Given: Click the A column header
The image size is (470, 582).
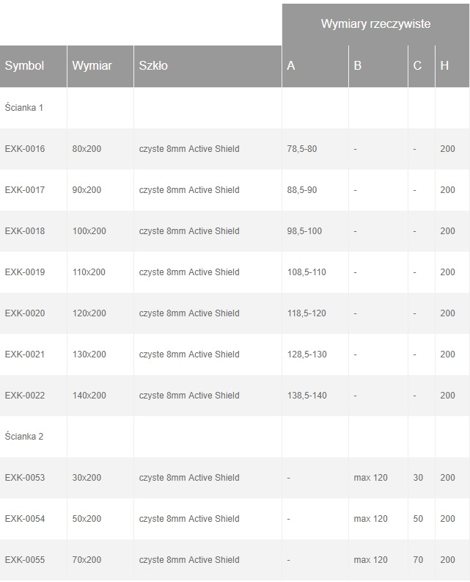Looking at the screenshot, I should [x=291, y=65].
